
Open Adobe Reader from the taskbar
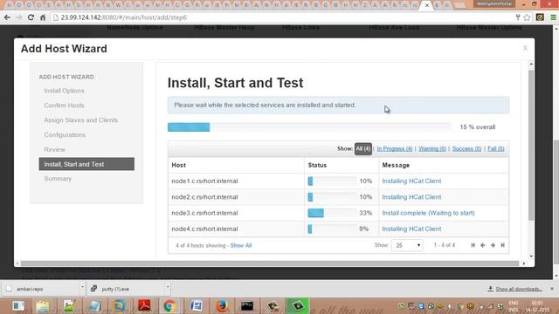click(x=144, y=306)
